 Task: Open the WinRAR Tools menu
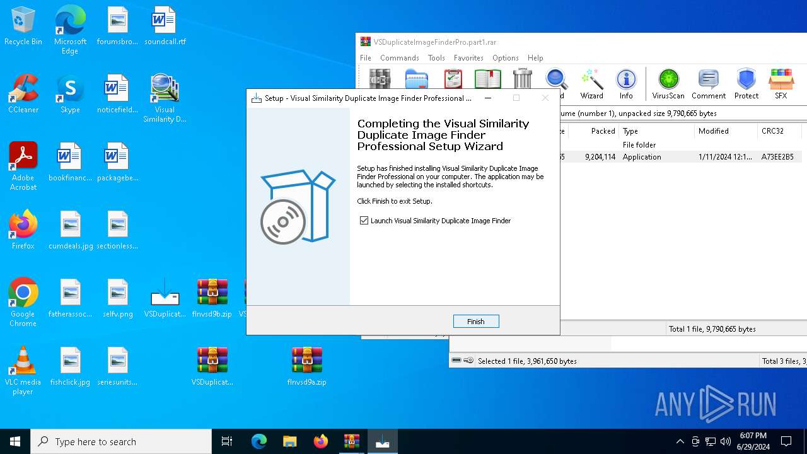click(436, 58)
